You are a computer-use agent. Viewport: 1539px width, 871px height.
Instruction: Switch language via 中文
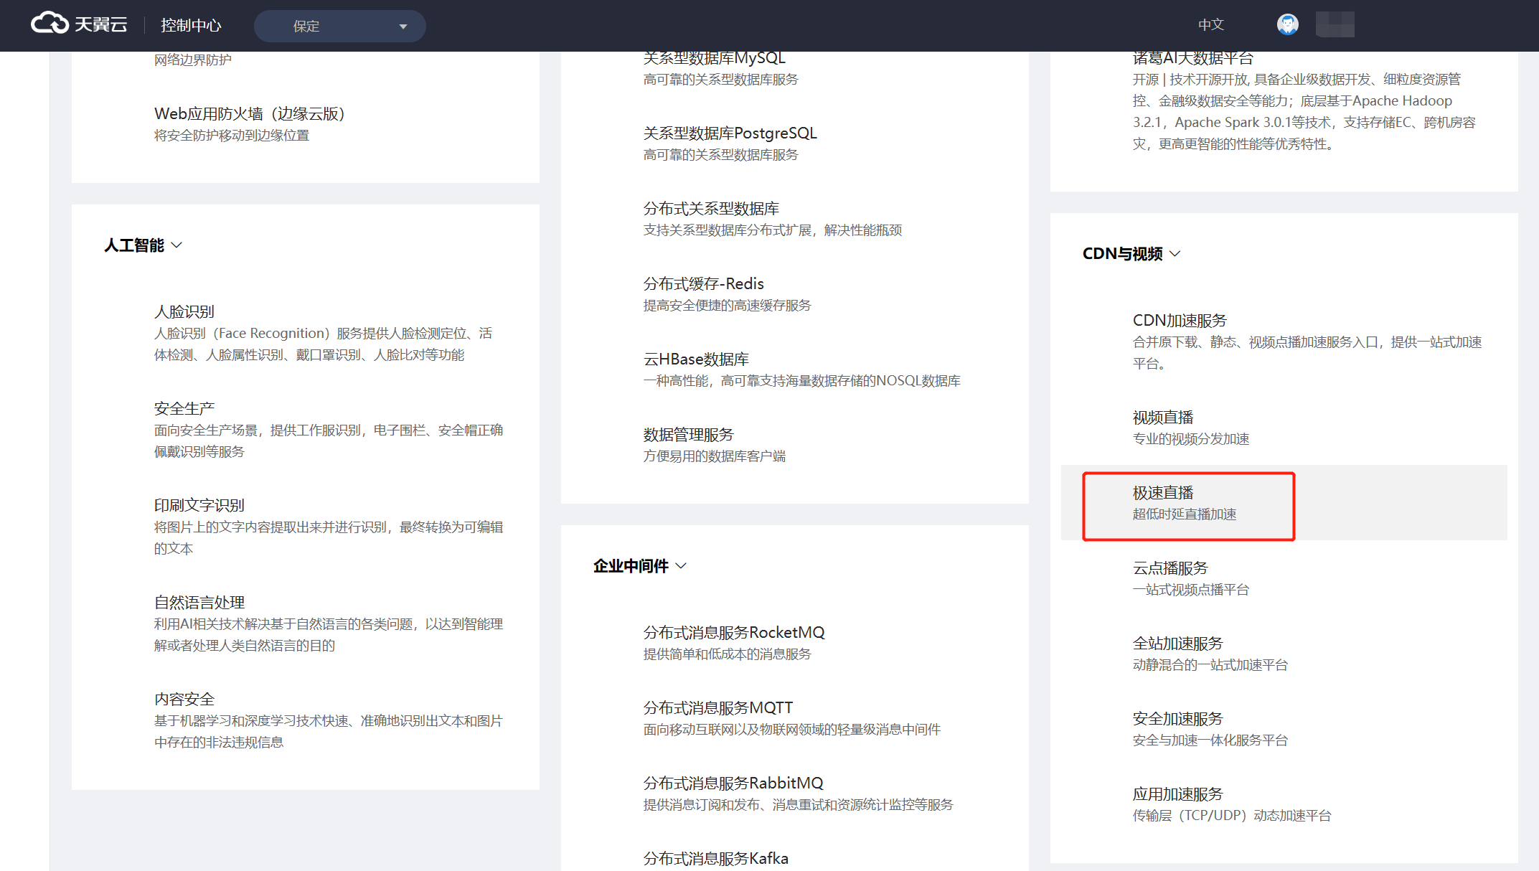(x=1210, y=25)
